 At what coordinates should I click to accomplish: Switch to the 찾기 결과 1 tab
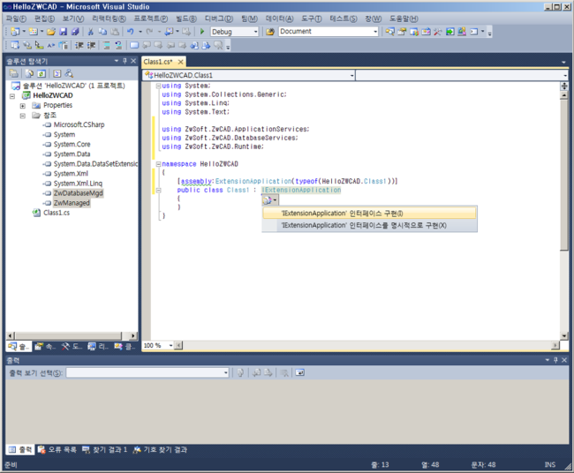(x=104, y=449)
